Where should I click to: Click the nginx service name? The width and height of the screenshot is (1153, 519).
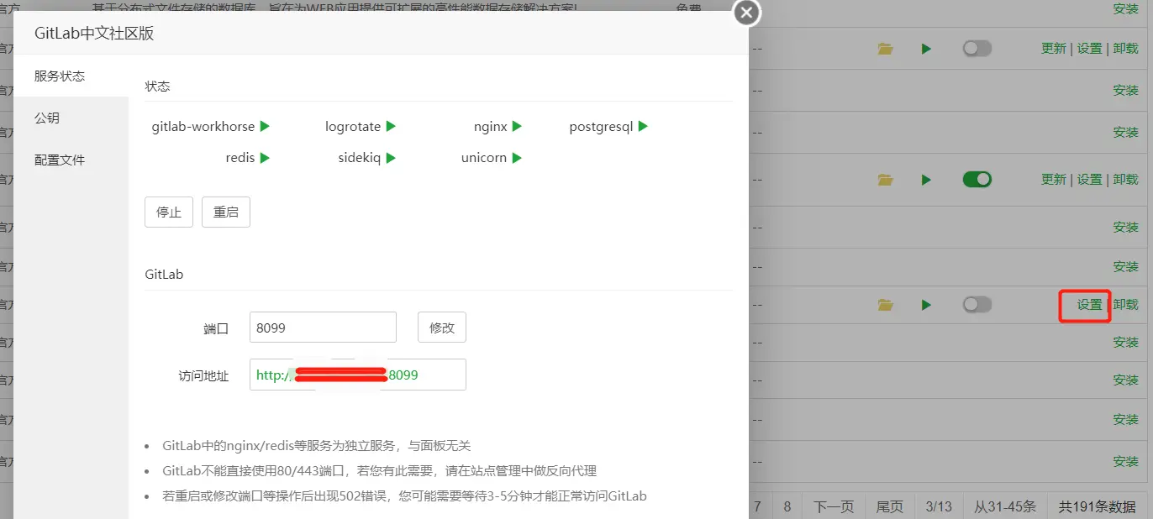pyautogui.click(x=491, y=127)
